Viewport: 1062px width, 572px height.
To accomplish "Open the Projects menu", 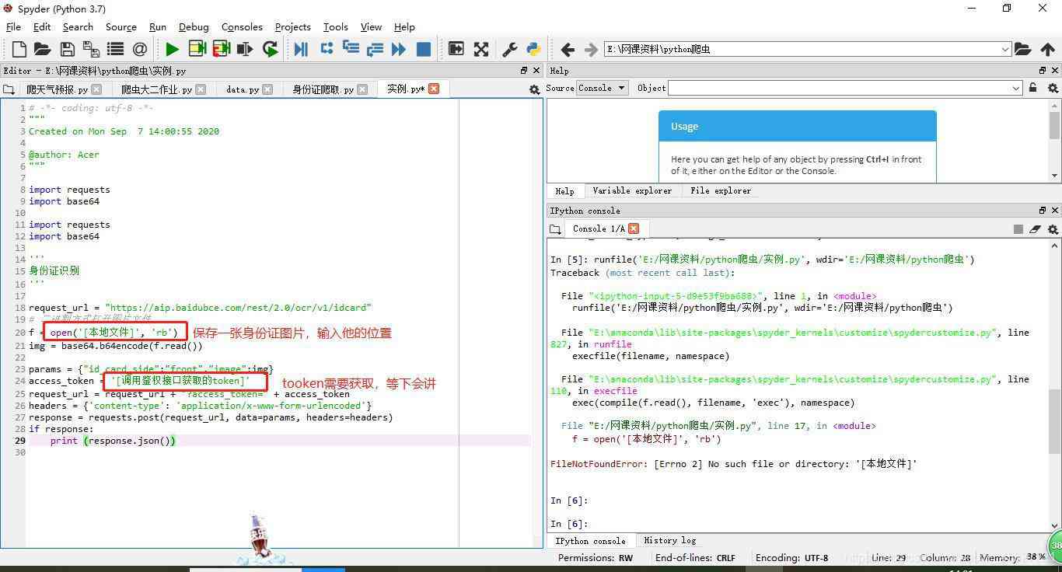I will [292, 26].
